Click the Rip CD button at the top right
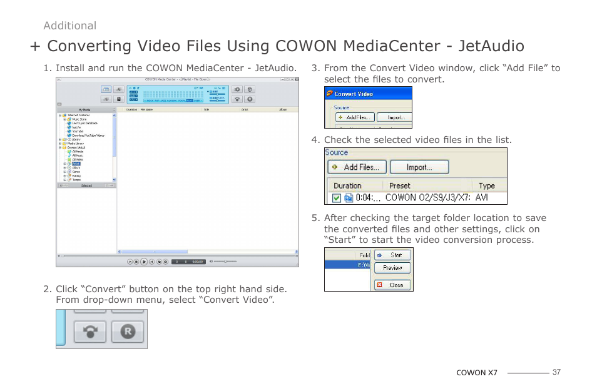 point(237,89)
